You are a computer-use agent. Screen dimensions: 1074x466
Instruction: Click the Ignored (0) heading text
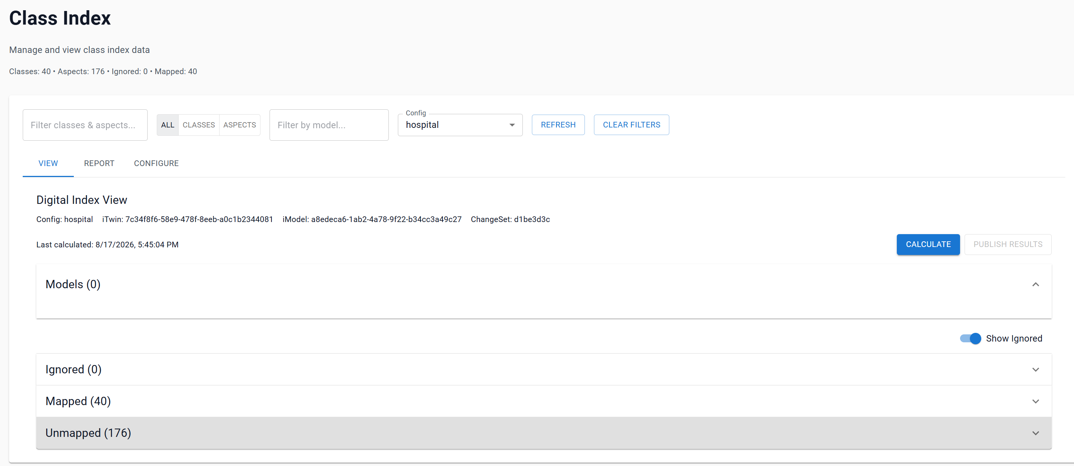(x=73, y=370)
